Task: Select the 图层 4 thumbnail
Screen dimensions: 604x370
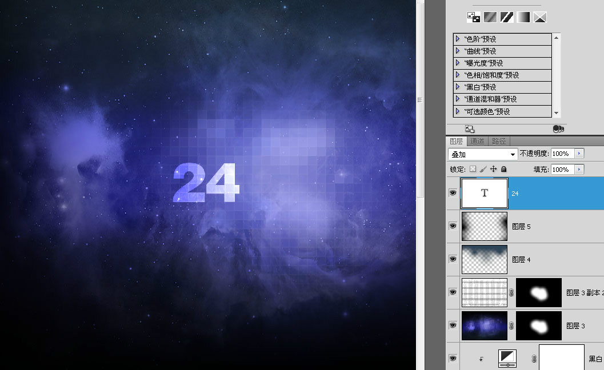Action: click(x=485, y=259)
